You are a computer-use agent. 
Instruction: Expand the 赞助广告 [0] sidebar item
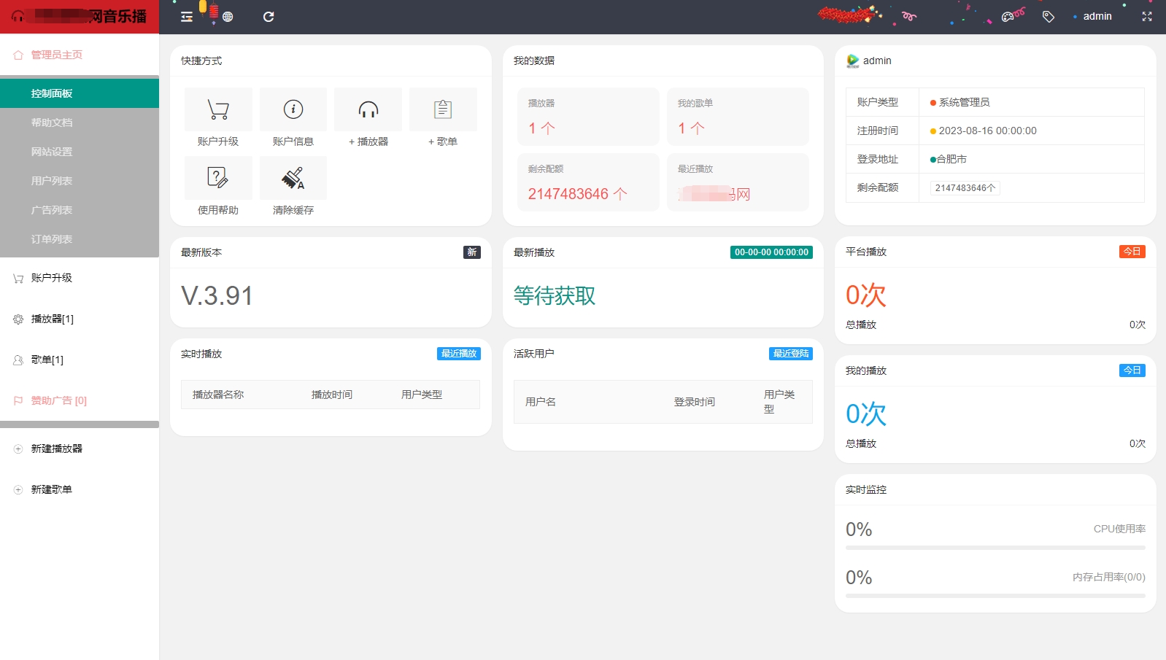(59, 400)
